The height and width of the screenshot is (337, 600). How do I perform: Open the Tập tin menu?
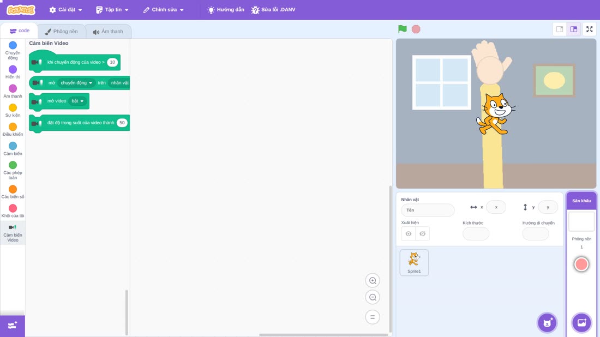[x=112, y=10]
